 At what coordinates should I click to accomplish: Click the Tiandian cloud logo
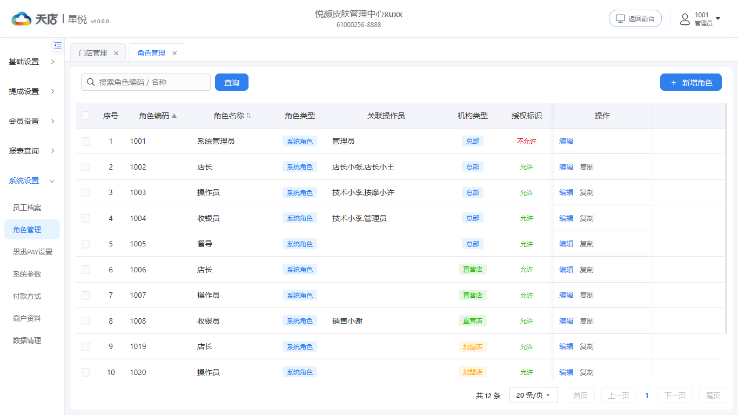click(22, 19)
